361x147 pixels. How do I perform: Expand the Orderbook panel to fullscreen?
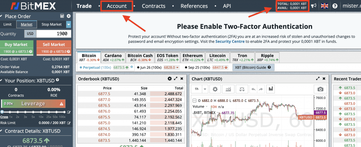click(x=176, y=79)
